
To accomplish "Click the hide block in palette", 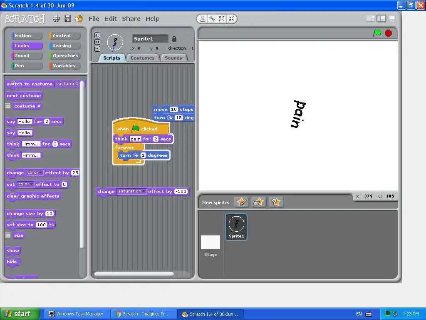I will click(12, 262).
